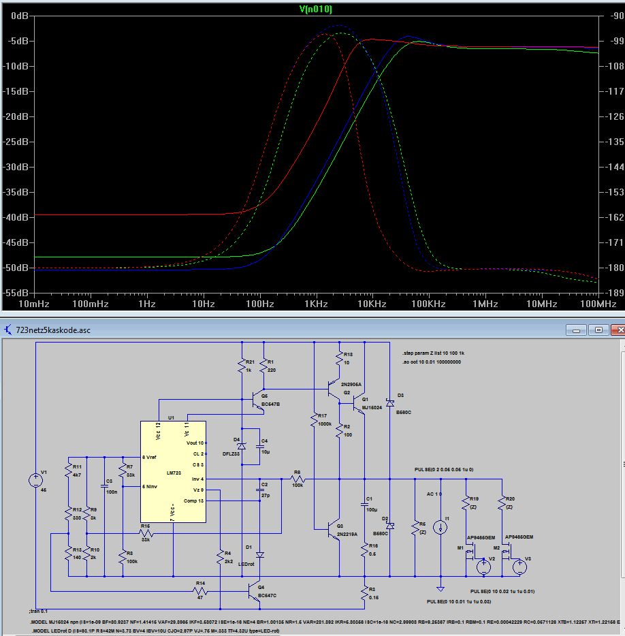
Task: Select voltage source V2 symbol
Action: pos(483,567)
